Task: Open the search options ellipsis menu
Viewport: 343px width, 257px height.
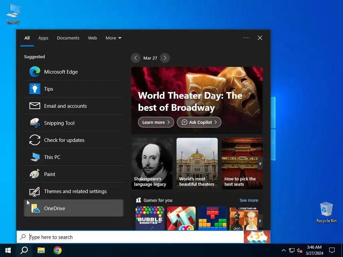Action: coord(246,38)
